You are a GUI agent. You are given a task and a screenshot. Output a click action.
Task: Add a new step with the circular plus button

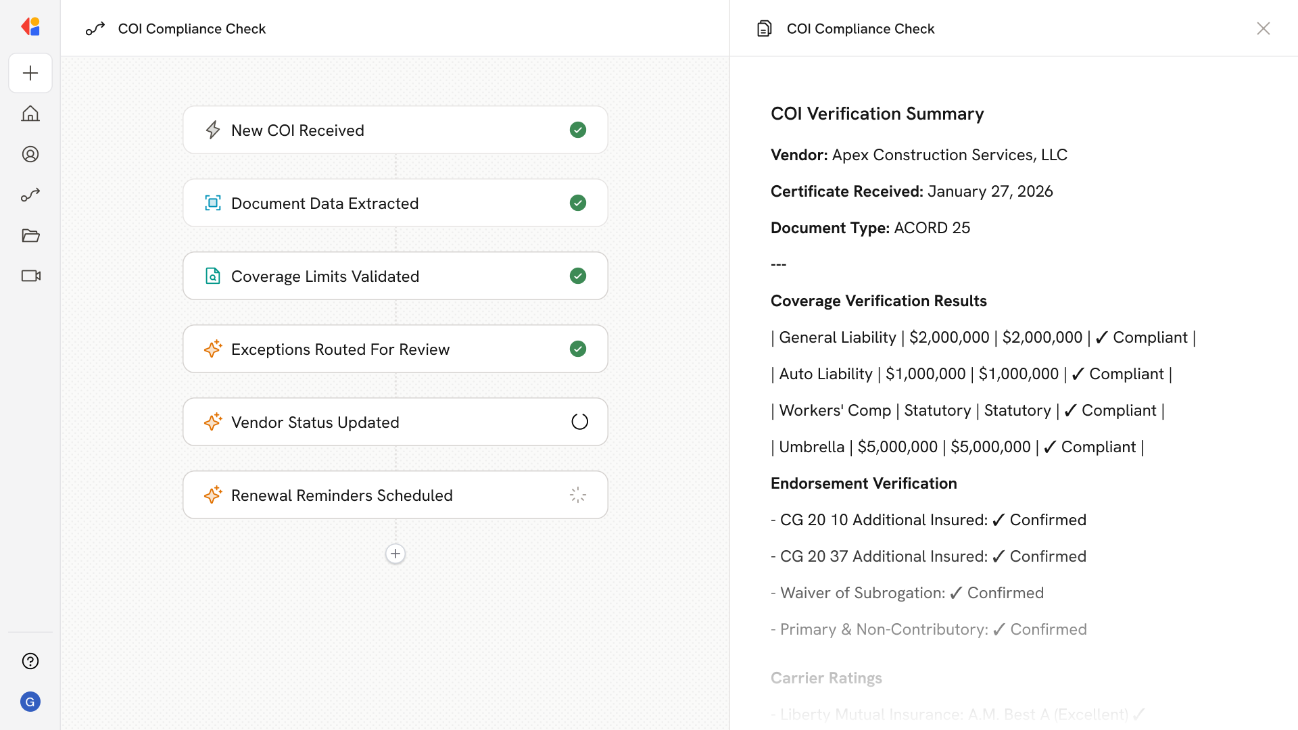[x=395, y=554]
